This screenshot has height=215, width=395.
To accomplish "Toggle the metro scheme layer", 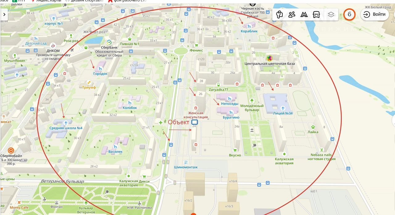I will (x=304, y=14).
